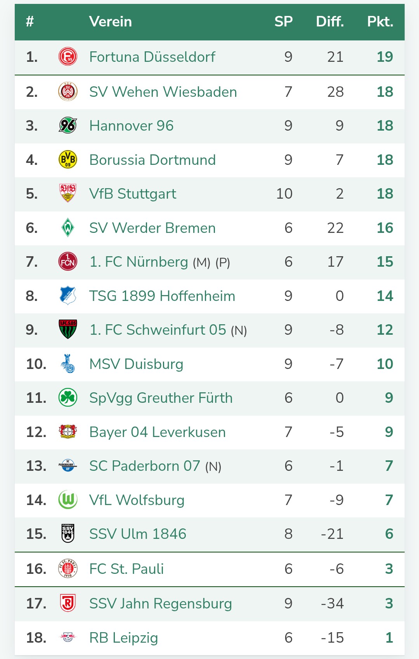
Task: Click the MSV Duisburg zebra logo
Action: tap(68, 364)
